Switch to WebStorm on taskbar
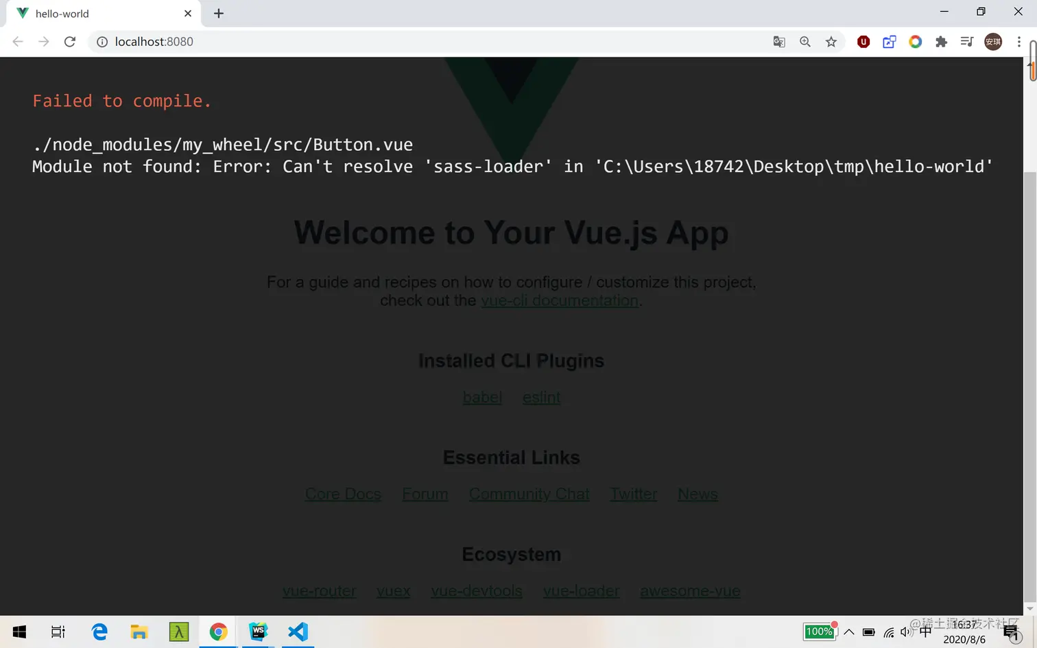The height and width of the screenshot is (648, 1037). (x=259, y=632)
